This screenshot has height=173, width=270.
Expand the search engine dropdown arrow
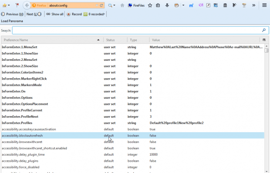(x=114, y=6)
